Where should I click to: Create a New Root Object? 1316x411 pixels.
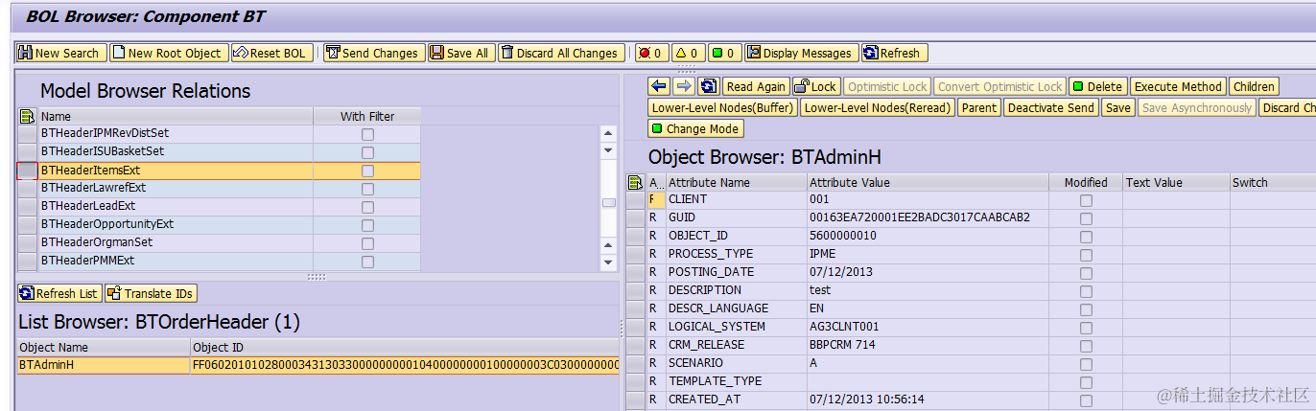pyautogui.click(x=169, y=53)
